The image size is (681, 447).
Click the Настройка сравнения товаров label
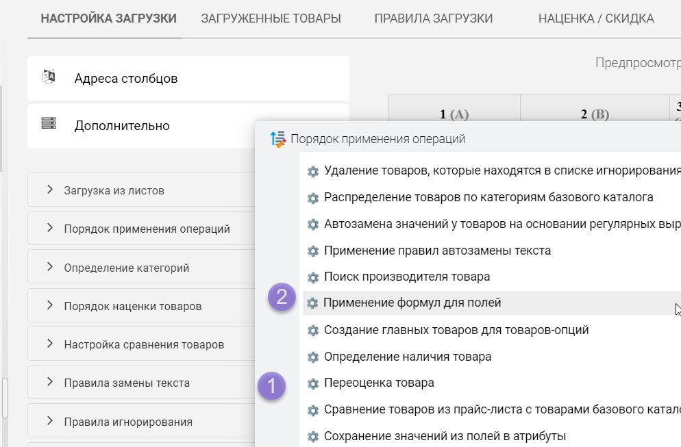144,344
